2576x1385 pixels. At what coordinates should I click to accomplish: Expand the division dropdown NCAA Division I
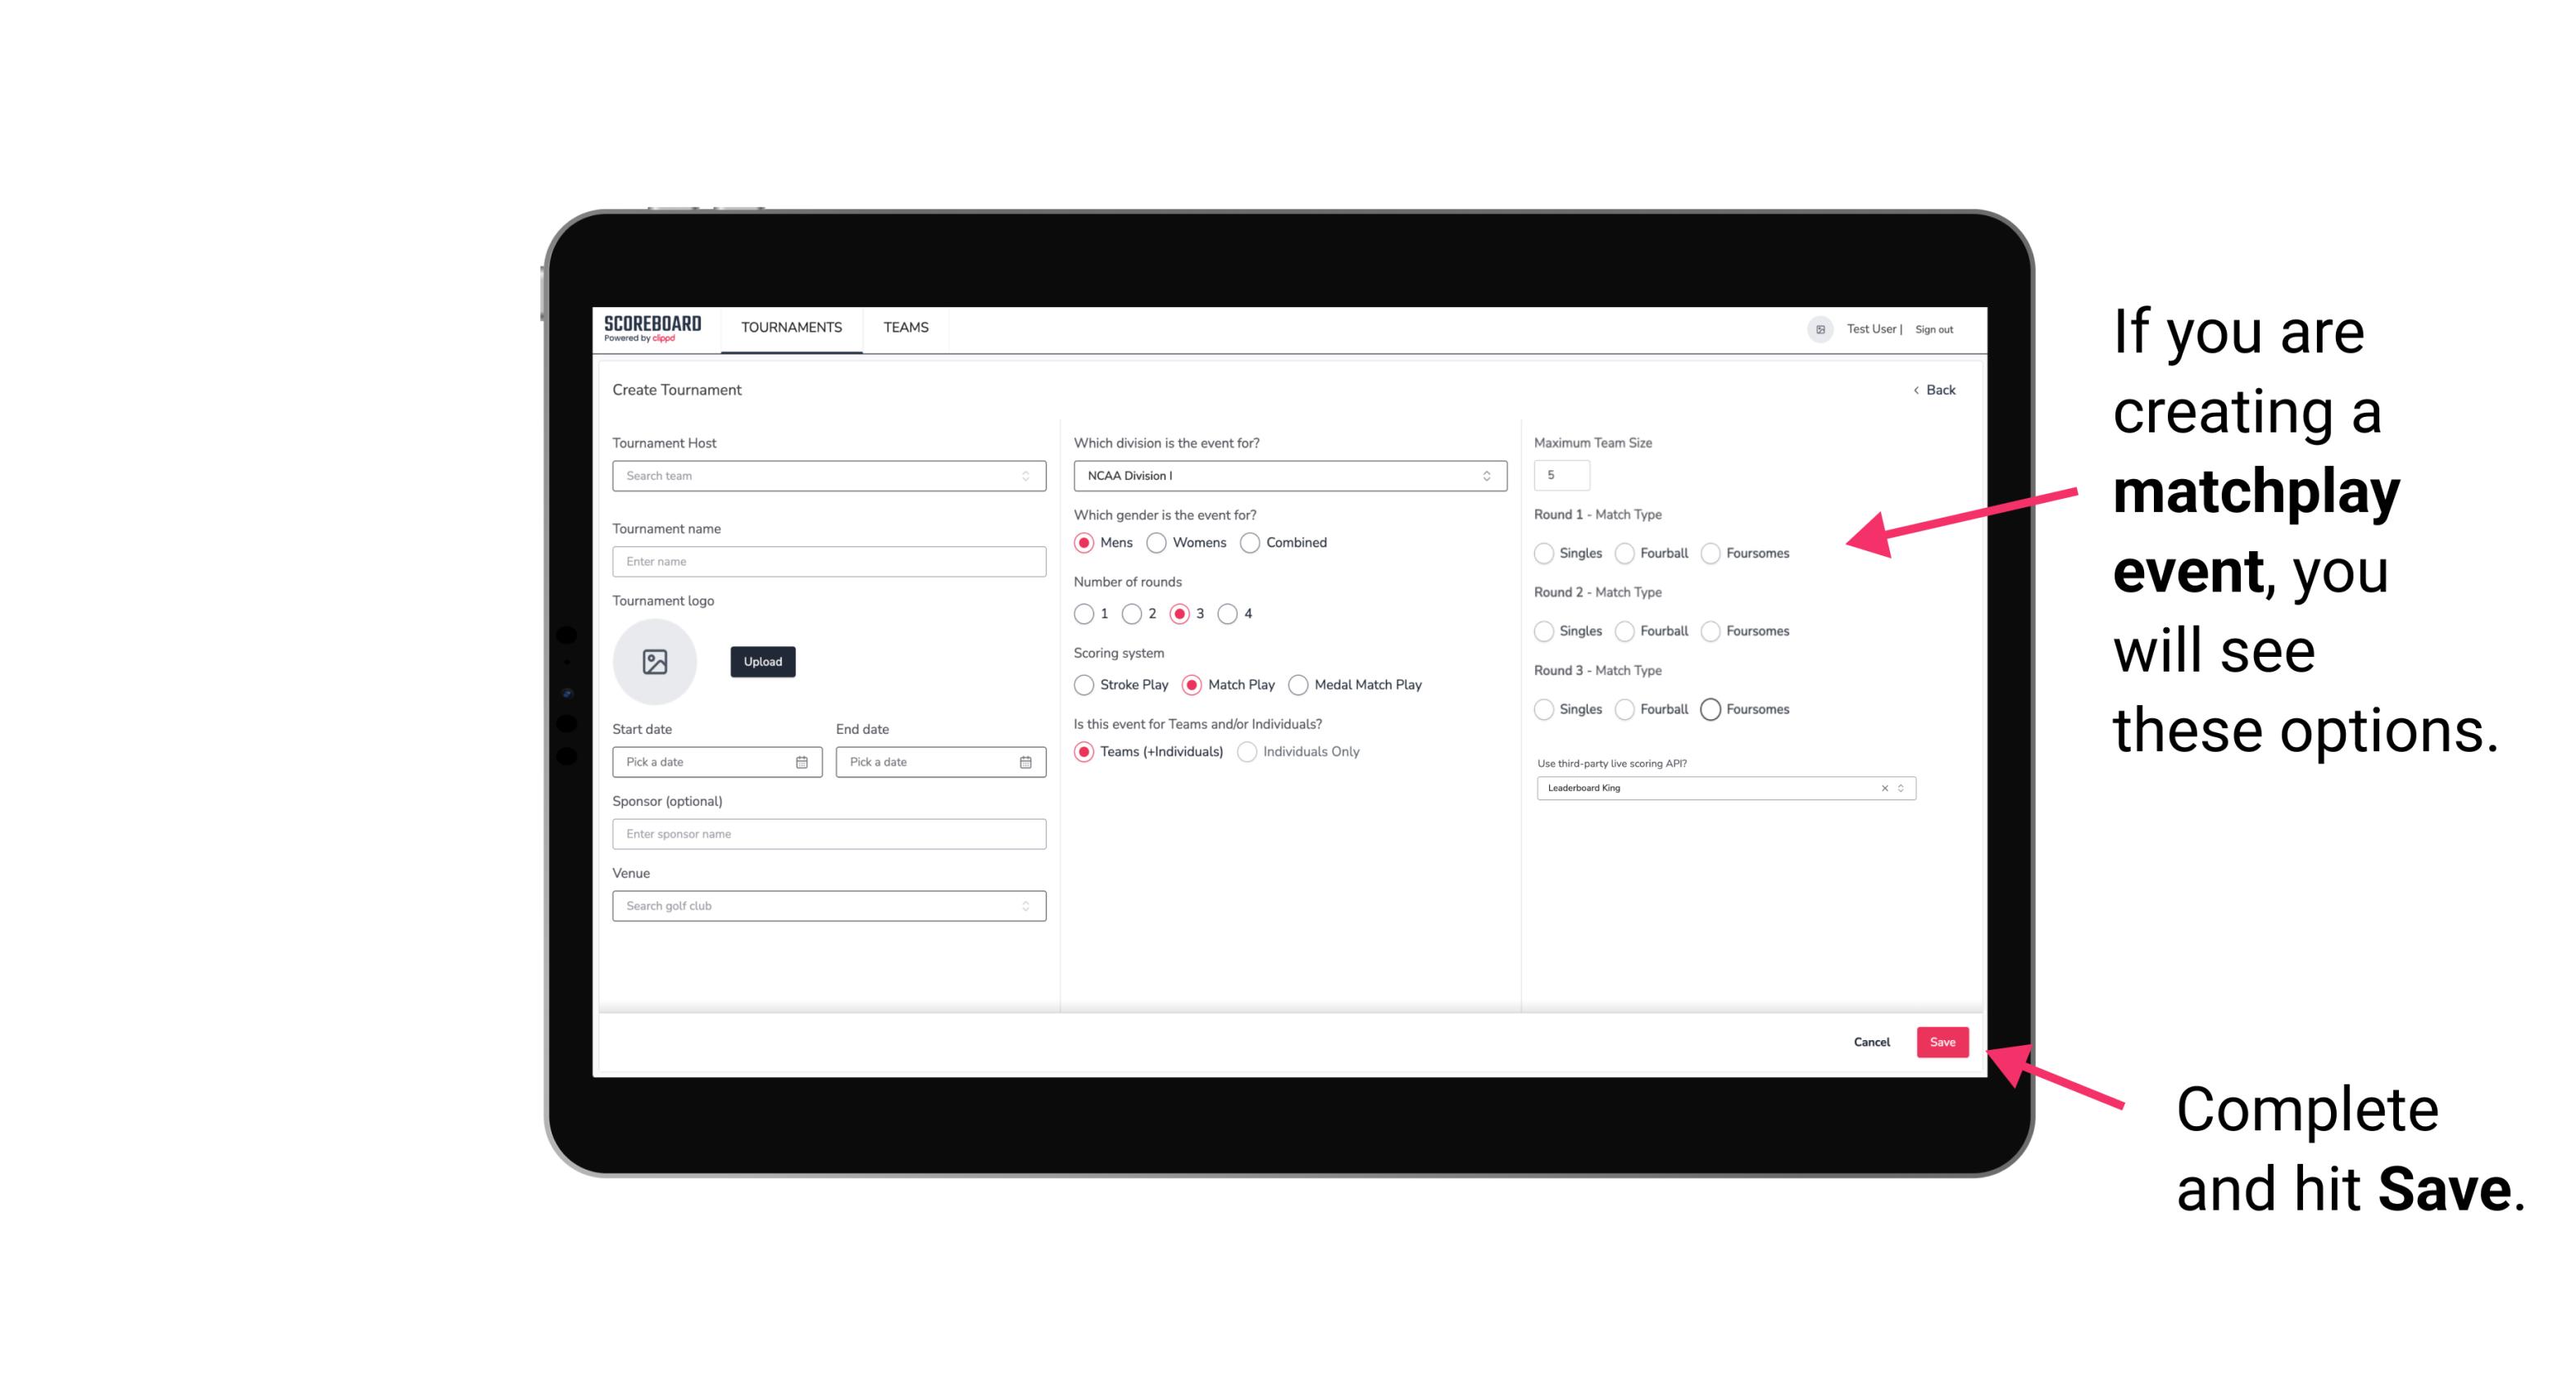tap(1283, 476)
